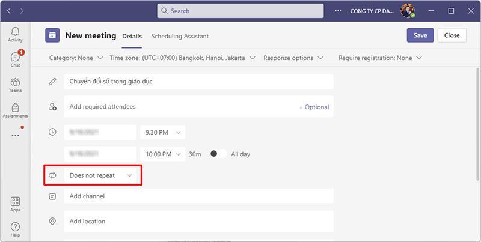Open the Apps store icon
481x242 pixels.
click(15, 204)
